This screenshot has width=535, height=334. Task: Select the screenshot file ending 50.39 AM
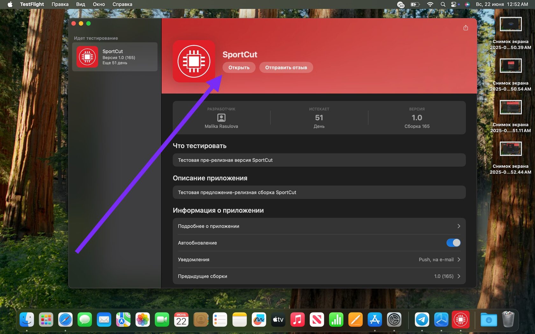510,33
